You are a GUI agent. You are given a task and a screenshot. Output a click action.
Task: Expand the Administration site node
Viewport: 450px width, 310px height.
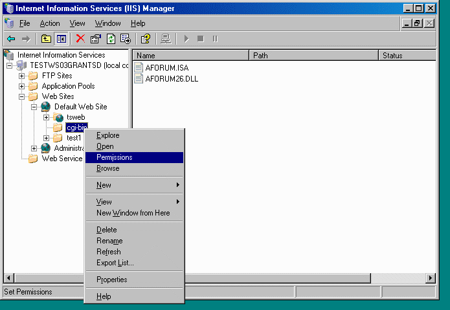[x=34, y=148]
